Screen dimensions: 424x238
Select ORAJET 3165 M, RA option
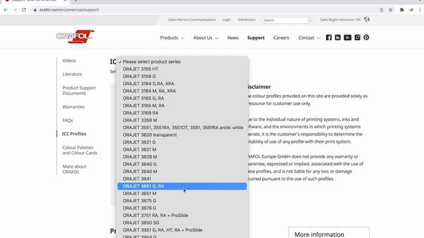(x=182, y=106)
